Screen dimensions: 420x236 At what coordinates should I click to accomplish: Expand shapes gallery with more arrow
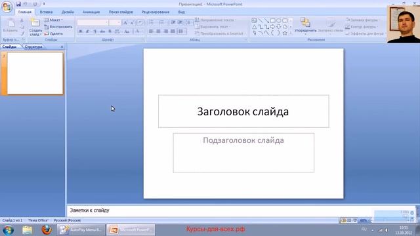pos(291,33)
